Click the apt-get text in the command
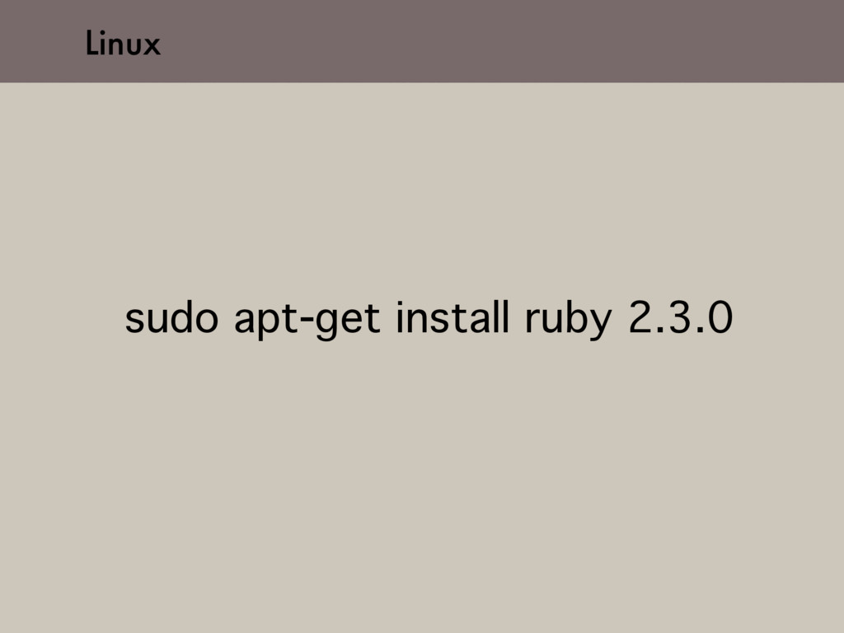This screenshot has width=844, height=633. point(307,321)
